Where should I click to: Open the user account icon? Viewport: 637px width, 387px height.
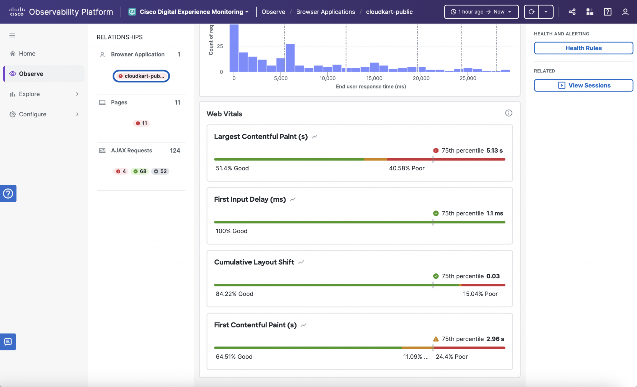[x=625, y=12]
